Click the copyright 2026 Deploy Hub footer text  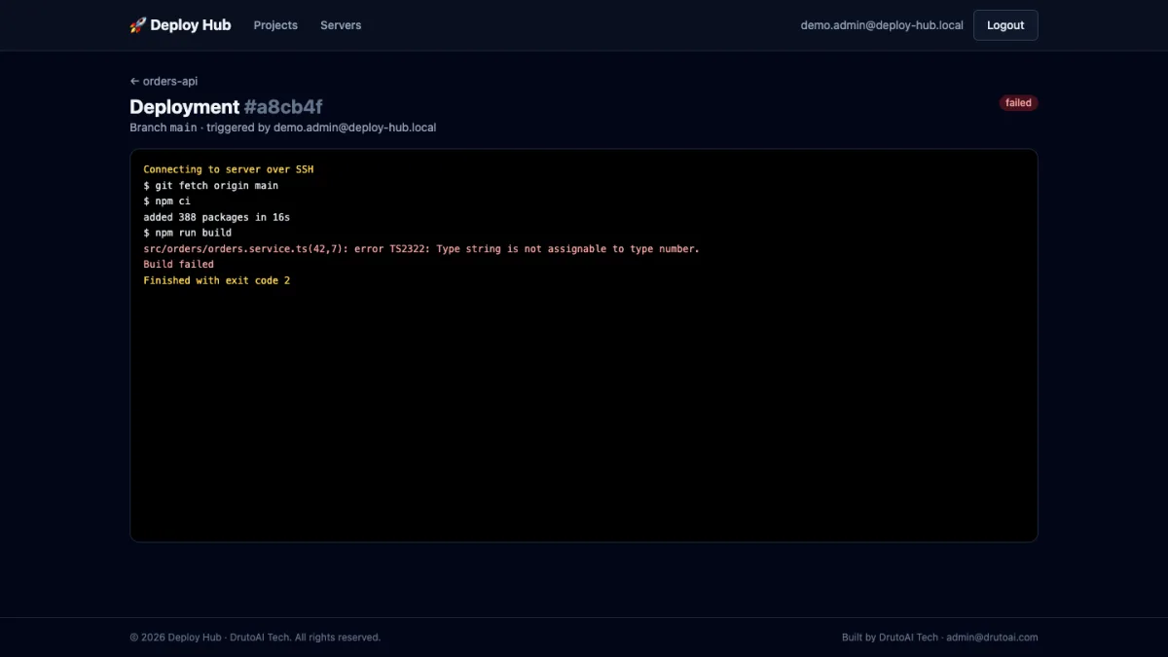255,638
